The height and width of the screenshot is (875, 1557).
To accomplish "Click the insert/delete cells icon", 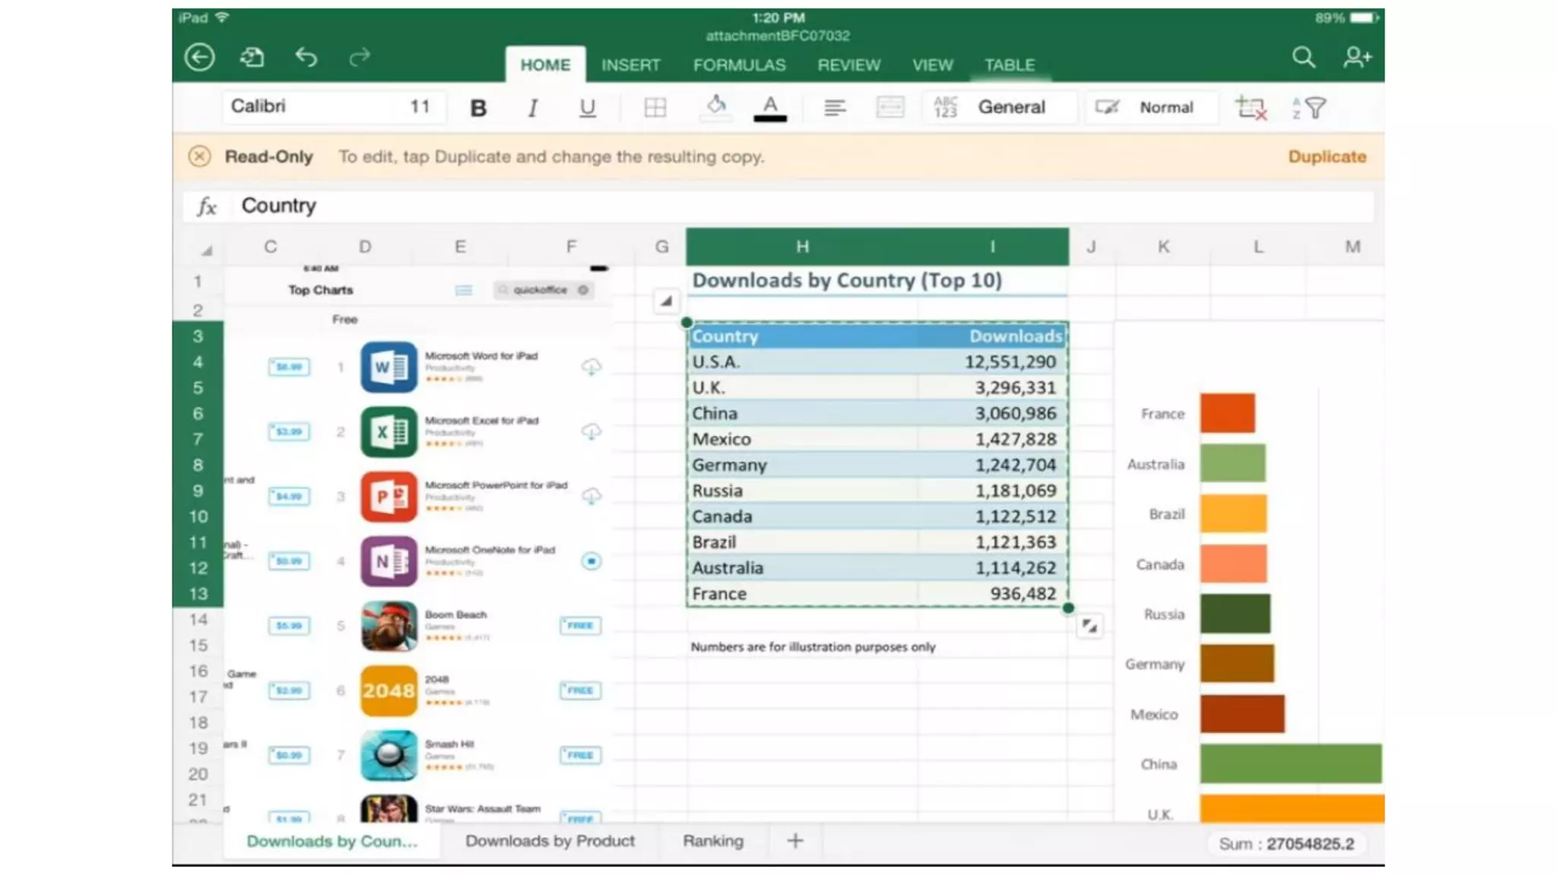I will [x=1251, y=108].
